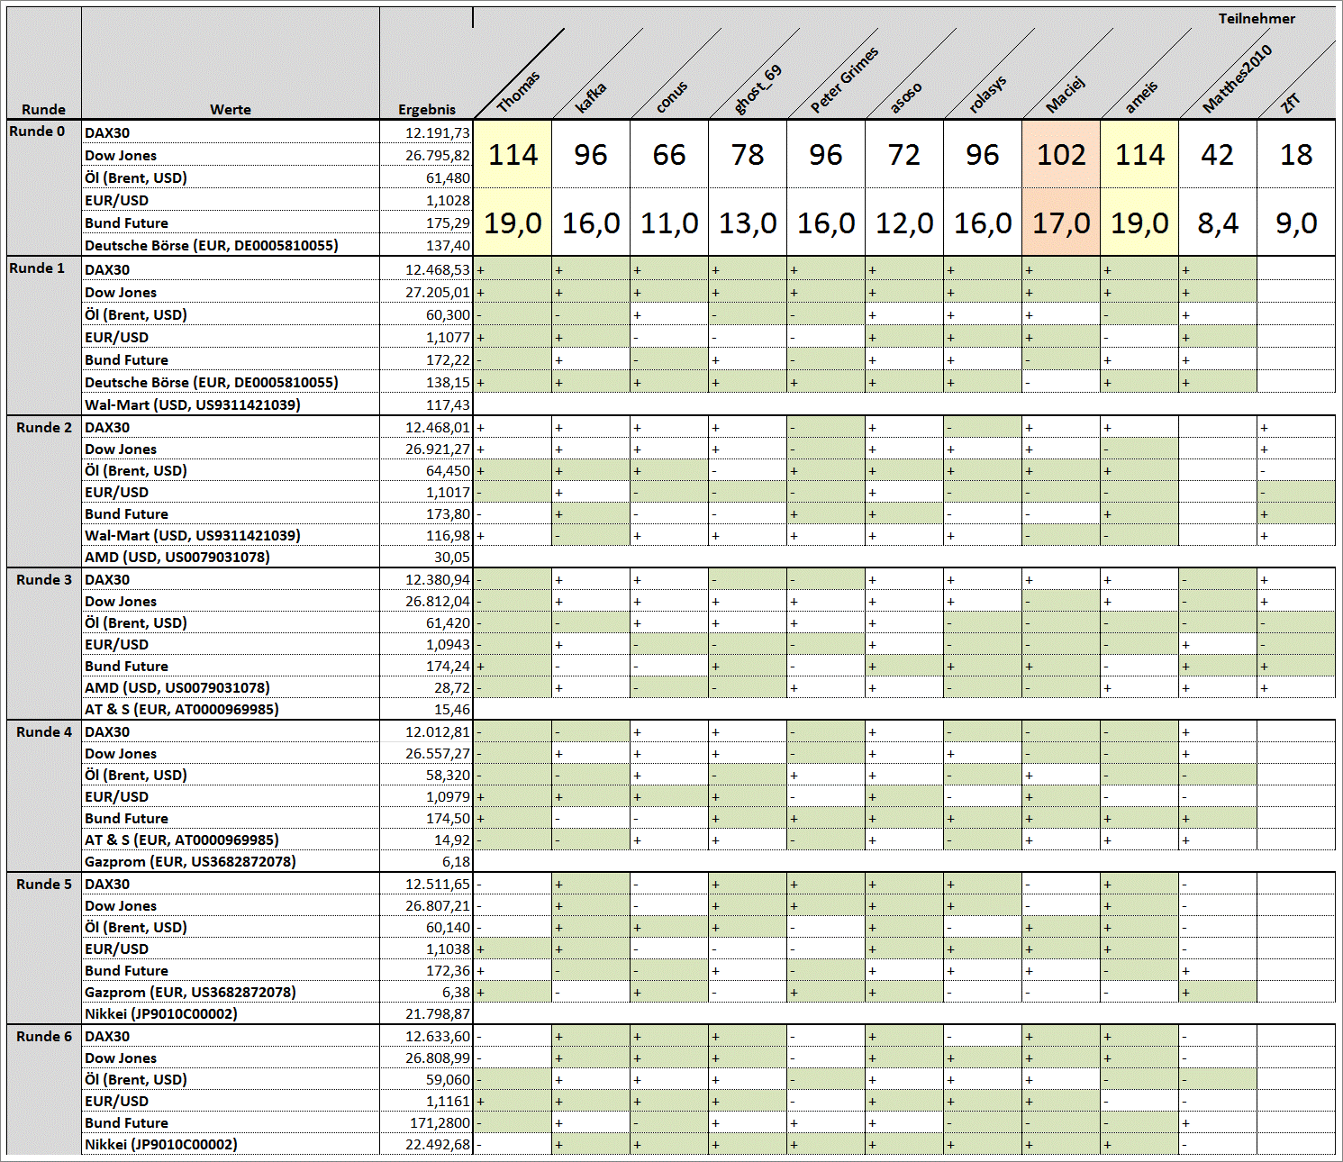
Task: Click participant header ghost_69
Action: click(x=758, y=90)
